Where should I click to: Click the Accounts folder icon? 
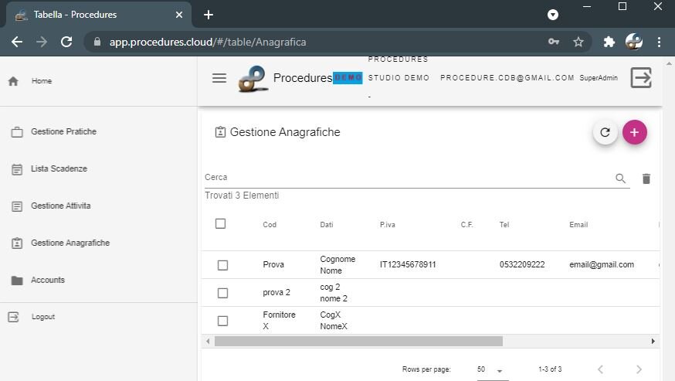pos(17,281)
